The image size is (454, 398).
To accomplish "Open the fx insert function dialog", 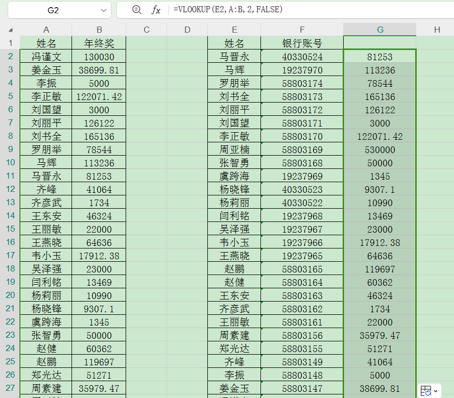I will pos(156,10).
